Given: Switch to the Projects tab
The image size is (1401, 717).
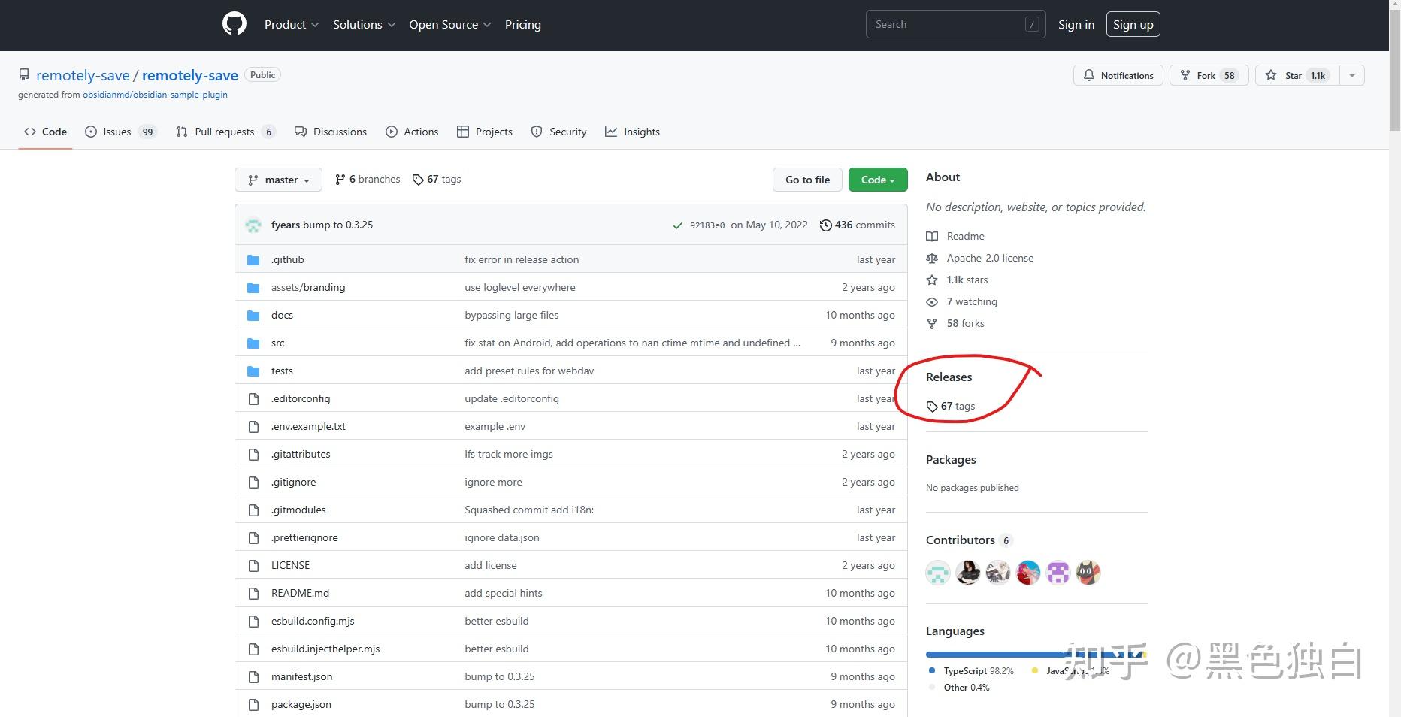Looking at the screenshot, I should pos(485,132).
